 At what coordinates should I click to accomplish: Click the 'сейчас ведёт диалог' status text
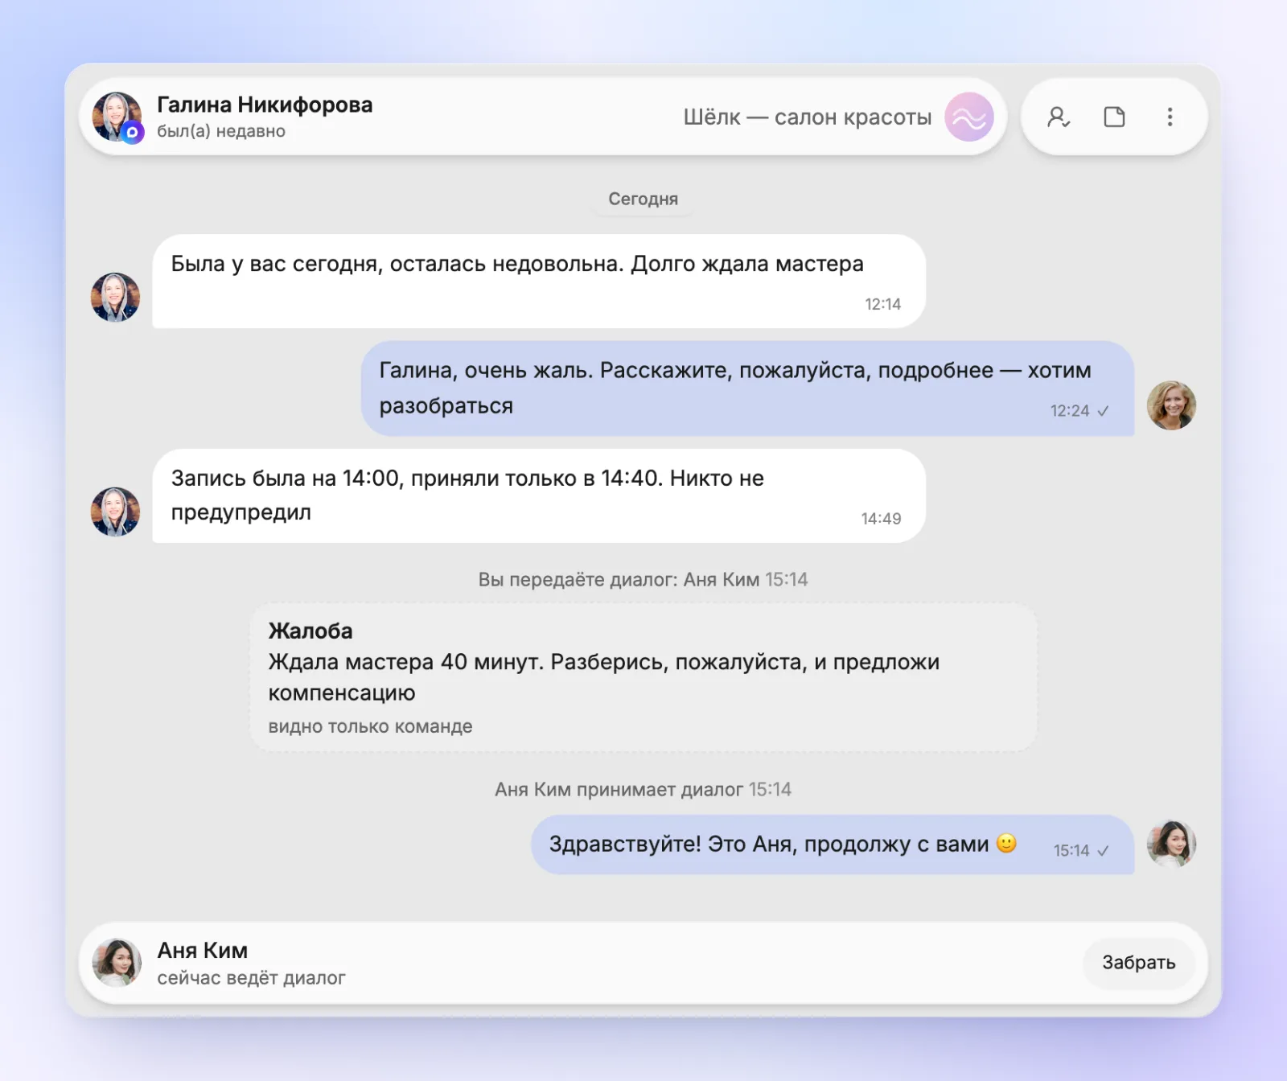252,978
